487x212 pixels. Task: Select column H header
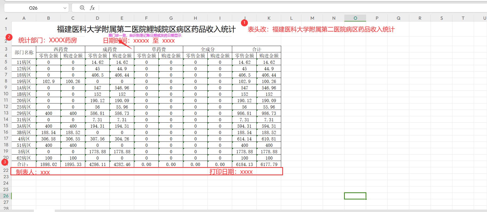click(x=195, y=18)
